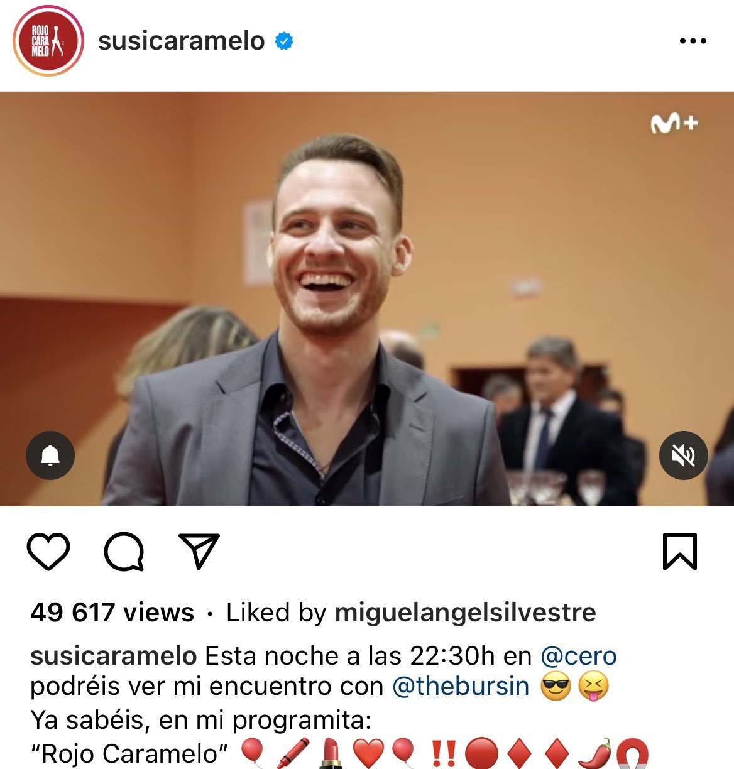Unmute the video with the speaker icon
This screenshot has width=734, height=769.
point(684,455)
